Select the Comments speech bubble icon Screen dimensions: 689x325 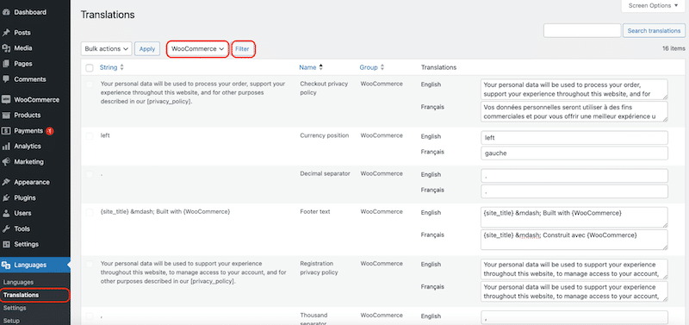pyautogui.click(x=6, y=79)
